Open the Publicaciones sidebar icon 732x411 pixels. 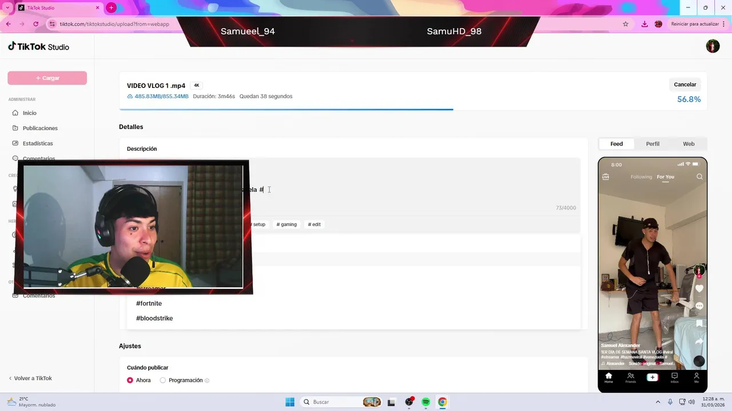tap(15, 128)
